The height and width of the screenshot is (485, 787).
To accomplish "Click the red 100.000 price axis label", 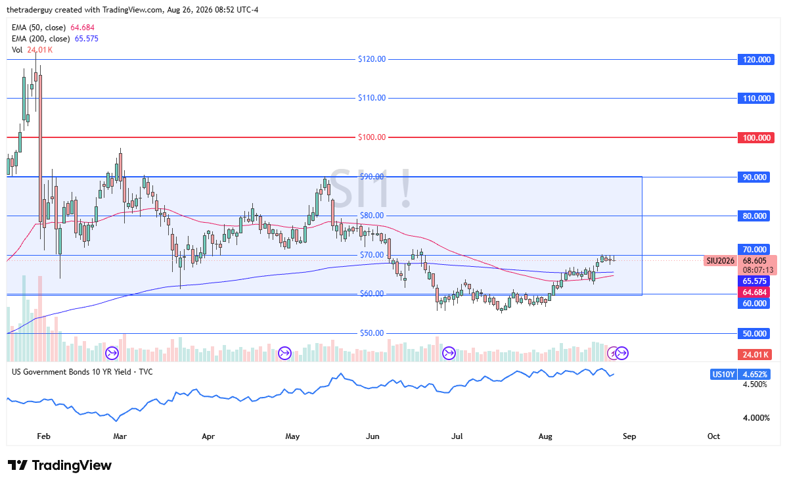I will (x=755, y=137).
